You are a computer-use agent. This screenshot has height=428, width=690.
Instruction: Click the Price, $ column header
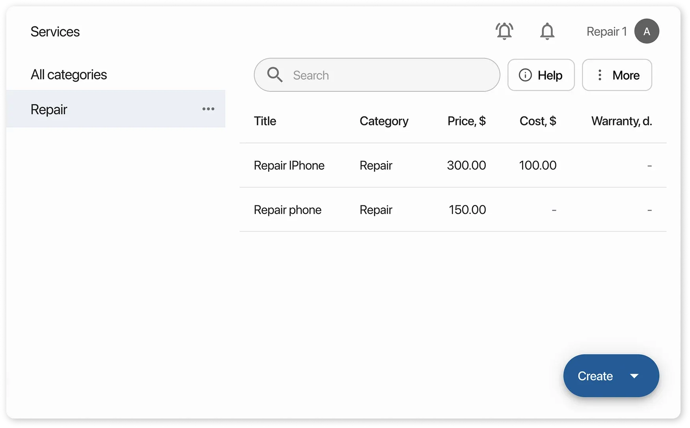click(x=466, y=121)
